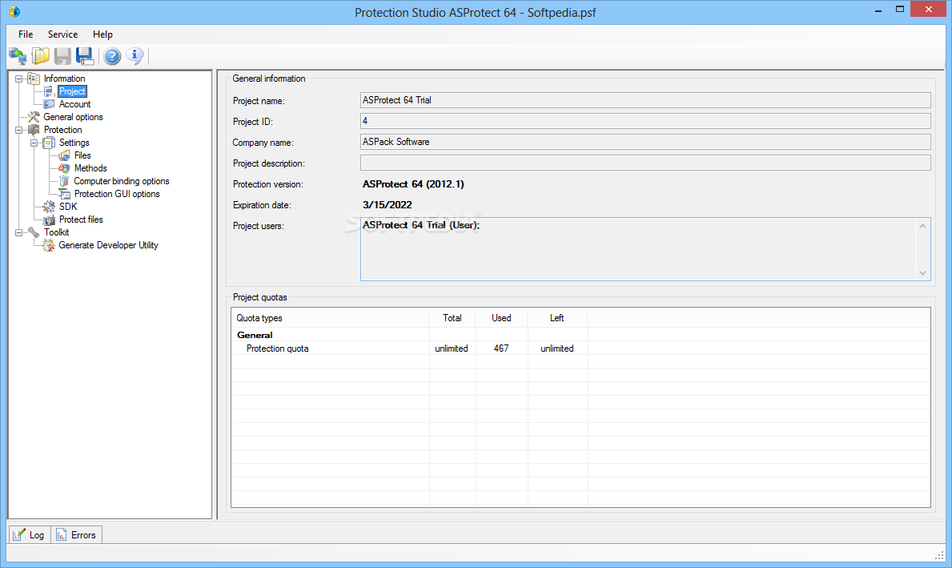Click Project users scrollbar up arrow
This screenshot has height=568, width=952.
click(923, 226)
